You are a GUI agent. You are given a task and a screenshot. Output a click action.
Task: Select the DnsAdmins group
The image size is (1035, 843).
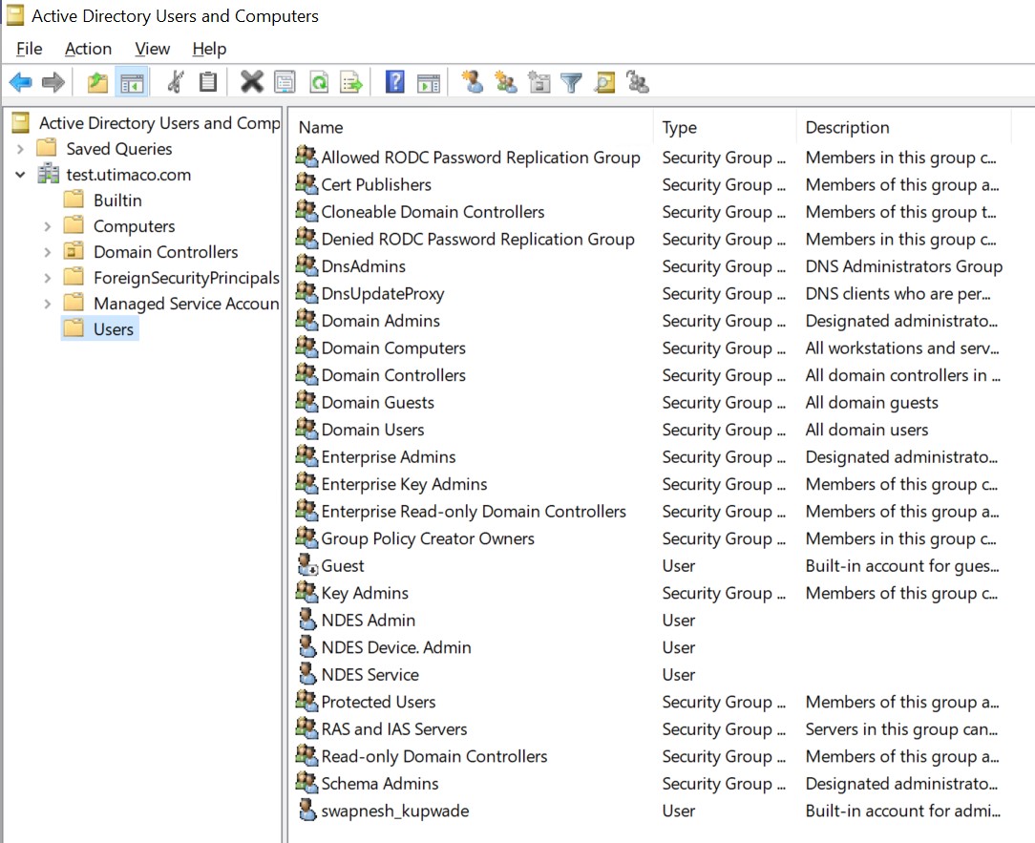coord(363,266)
